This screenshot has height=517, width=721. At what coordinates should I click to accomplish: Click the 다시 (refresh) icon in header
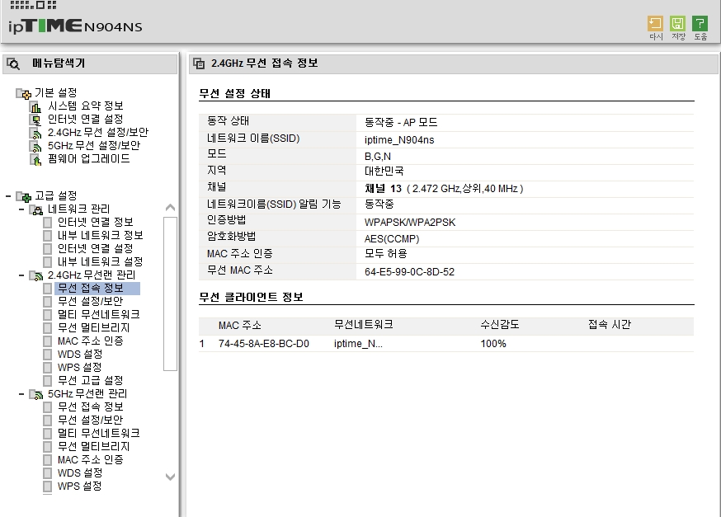pos(655,23)
